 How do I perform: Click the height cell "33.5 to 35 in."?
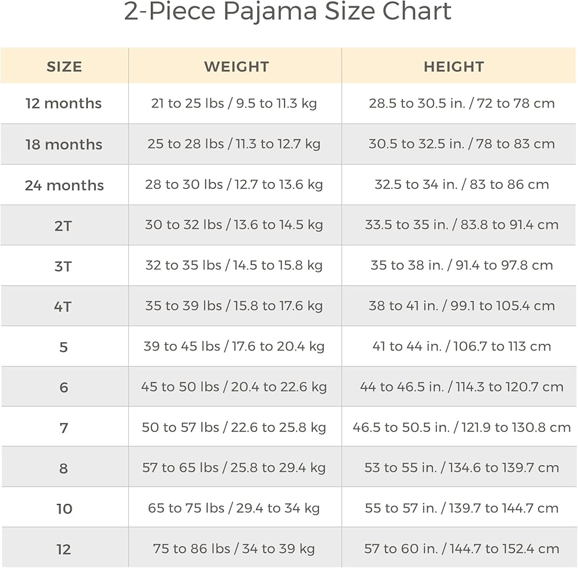click(462, 225)
